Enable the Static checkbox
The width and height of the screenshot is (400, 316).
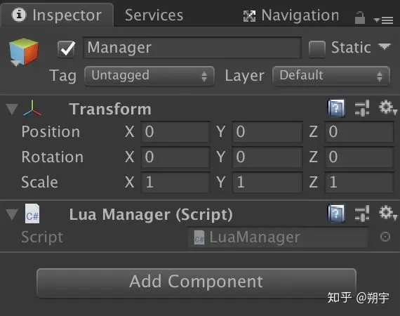[316, 49]
